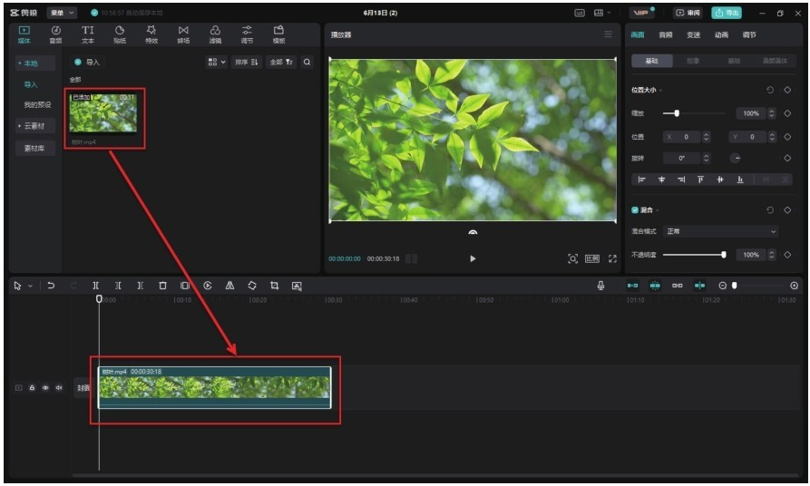
Task: Open the 混合模式 blend mode dropdown
Action: coord(721,231)
